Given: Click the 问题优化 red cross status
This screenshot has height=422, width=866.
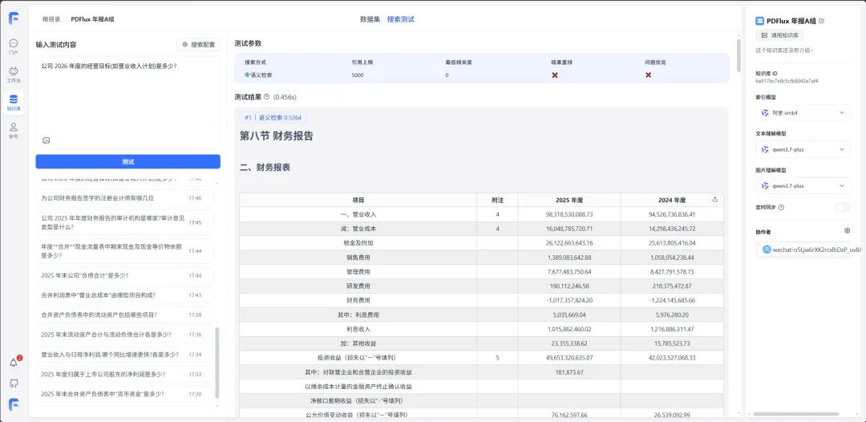Looking at the screenshot, I should [x=649, y=75].
